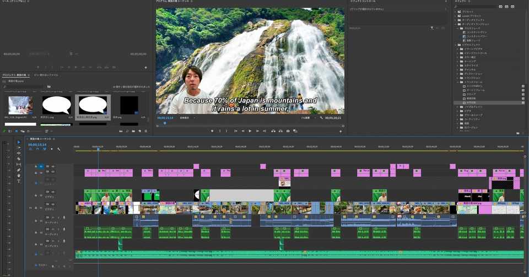Click the Program Monitor current timecode
Screen dimensions: 529x277
point(165,118)
